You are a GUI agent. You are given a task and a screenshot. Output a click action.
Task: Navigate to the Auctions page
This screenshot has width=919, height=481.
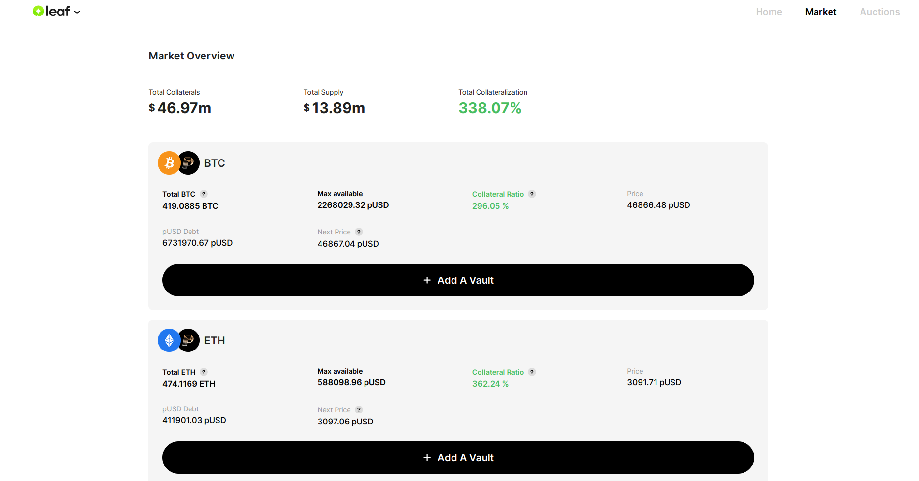[x=879, y=12]
